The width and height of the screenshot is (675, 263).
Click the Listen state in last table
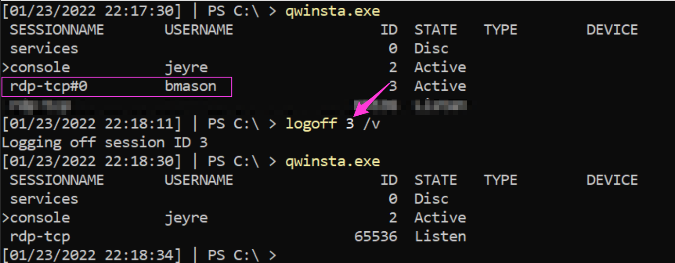pyautogui.click(x=440, y=236)
